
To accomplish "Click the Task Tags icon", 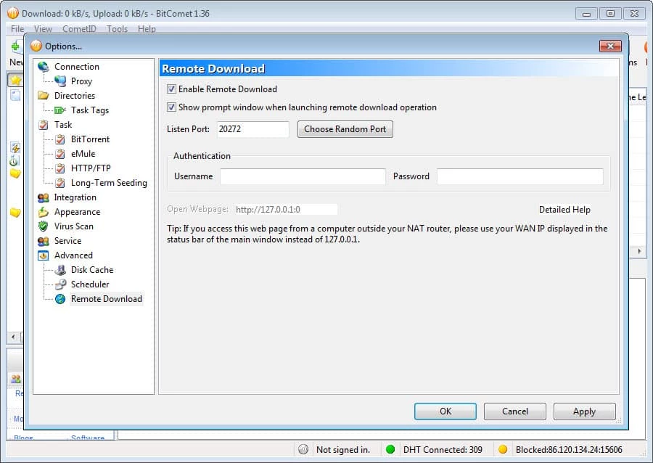I will tap(60, 110).
